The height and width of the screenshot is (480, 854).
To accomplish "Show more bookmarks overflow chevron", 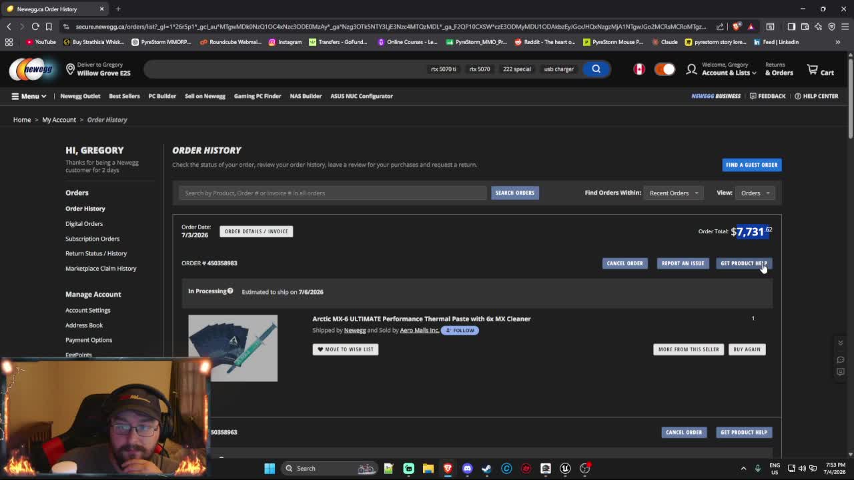I will [x=838, y=42].
